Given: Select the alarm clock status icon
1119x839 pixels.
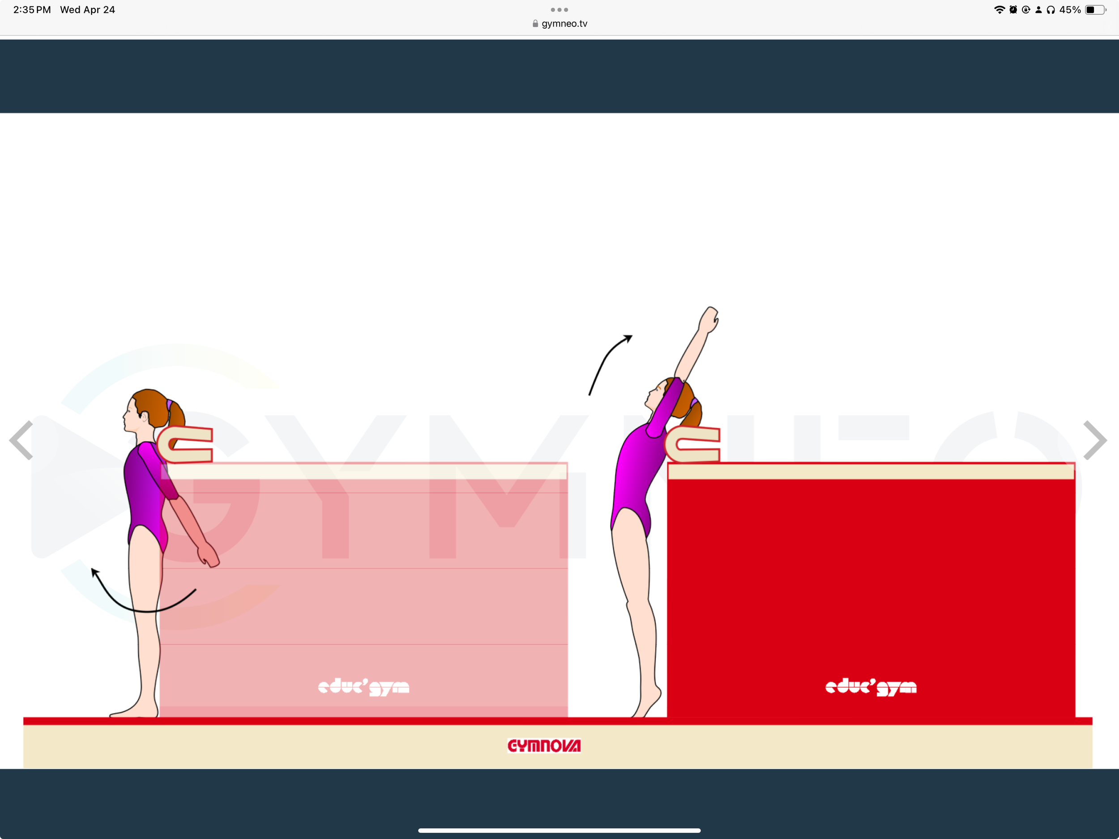Looking at the screenshot, I should point(1013,9).
